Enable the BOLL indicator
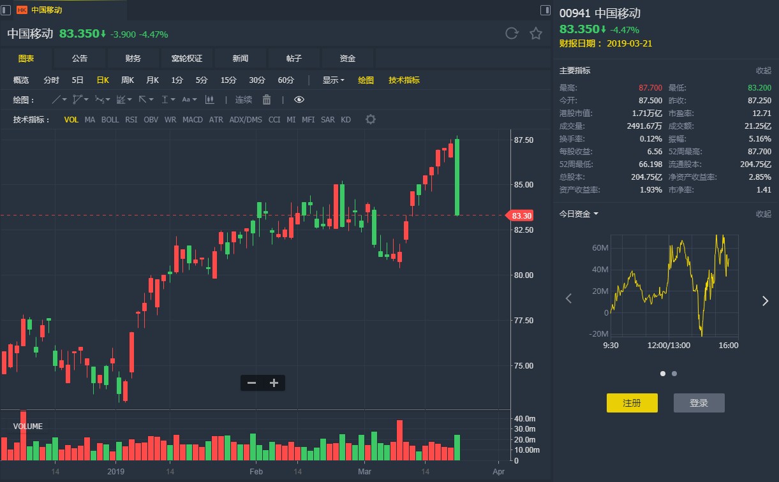The height and width of the screenshot is (482, 779). tap(110, 119)
